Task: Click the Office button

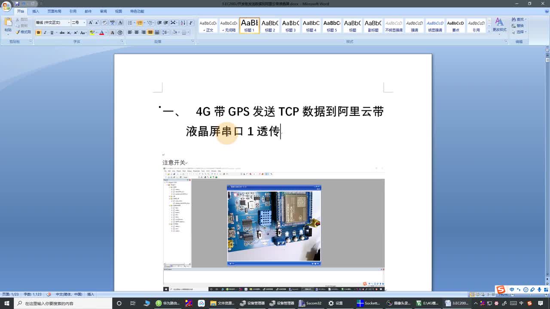Action: [x=6, y=6]
